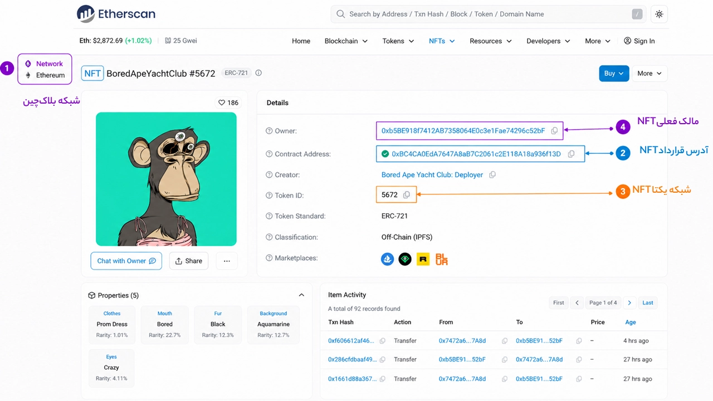This screenshot has width=713, height=401.
Task: Click the slash shortcut icon in search bar
Action: (x=637, y=14)
